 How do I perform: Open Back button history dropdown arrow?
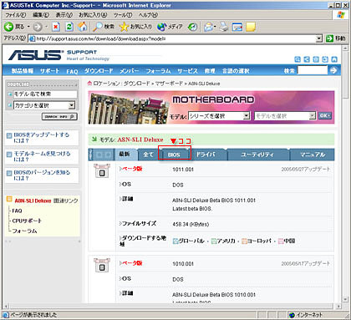coord(28,27)
